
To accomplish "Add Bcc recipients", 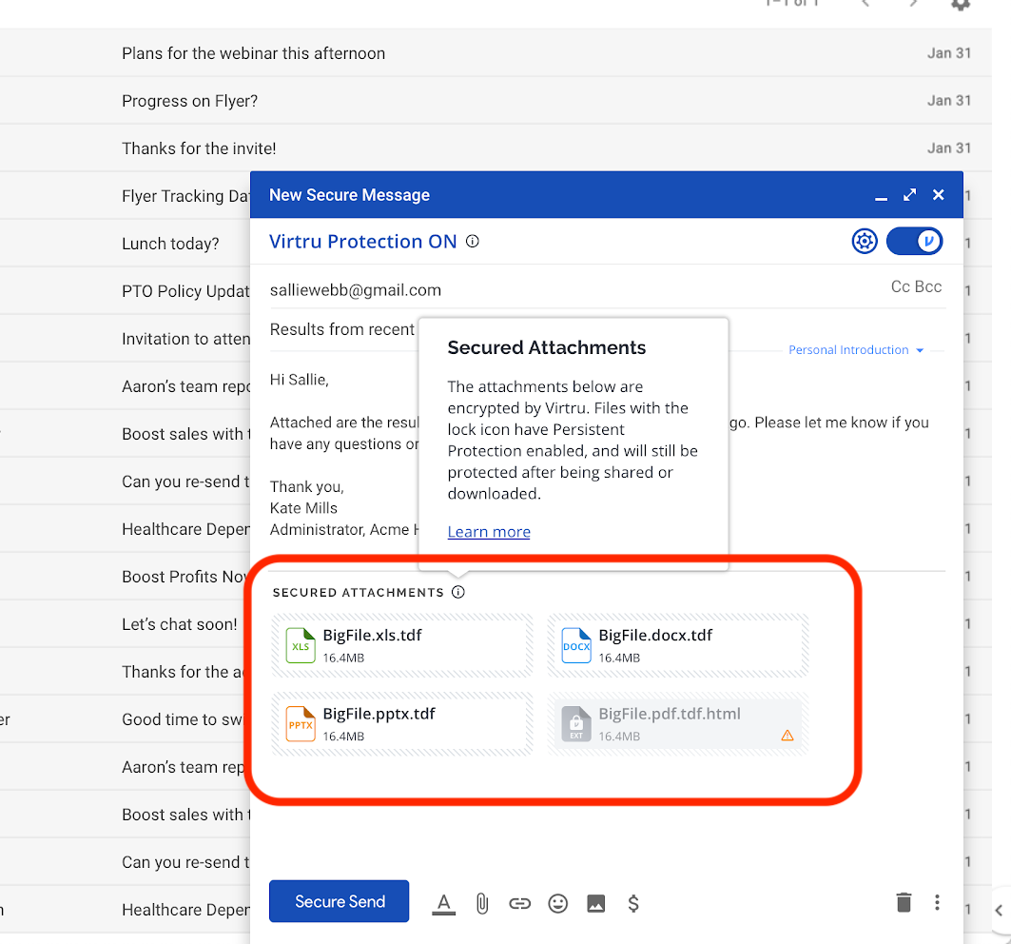I will click(x=928, y=286).
